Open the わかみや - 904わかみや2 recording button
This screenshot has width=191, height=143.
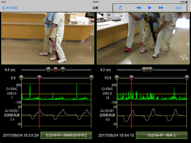66,135
